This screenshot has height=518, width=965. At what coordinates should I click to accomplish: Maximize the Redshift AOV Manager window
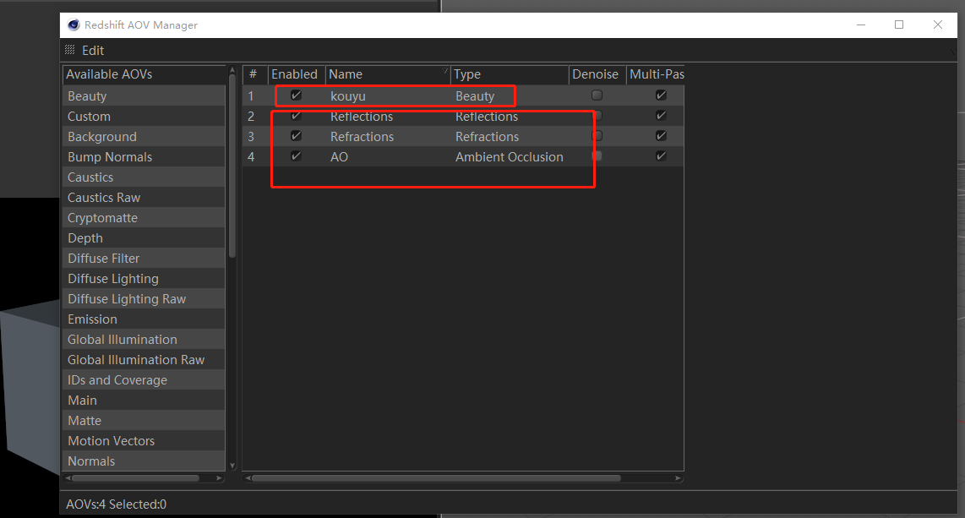pos(899,25)
